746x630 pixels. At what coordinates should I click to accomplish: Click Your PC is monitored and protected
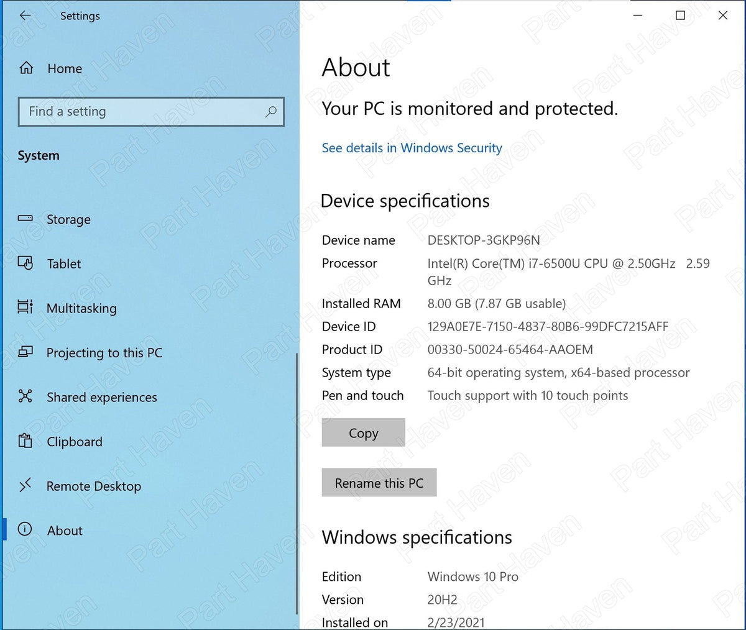click(x=469, y=109)
